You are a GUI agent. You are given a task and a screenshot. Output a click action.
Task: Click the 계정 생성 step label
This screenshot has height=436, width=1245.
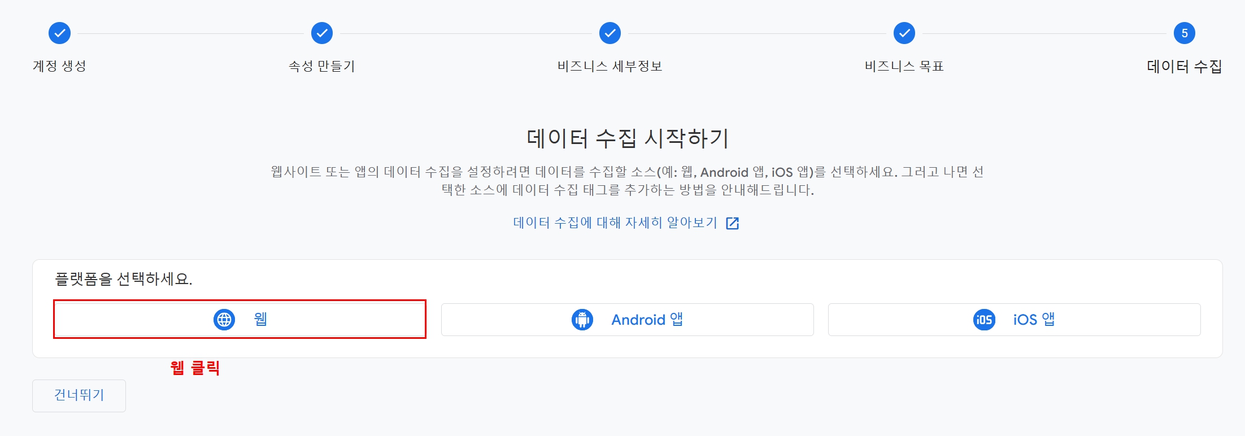[58, 67]
